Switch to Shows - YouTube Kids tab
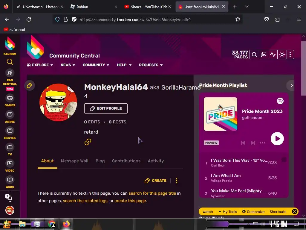Image resolution: width=306 pixels, height=230 pixels. 148,7
